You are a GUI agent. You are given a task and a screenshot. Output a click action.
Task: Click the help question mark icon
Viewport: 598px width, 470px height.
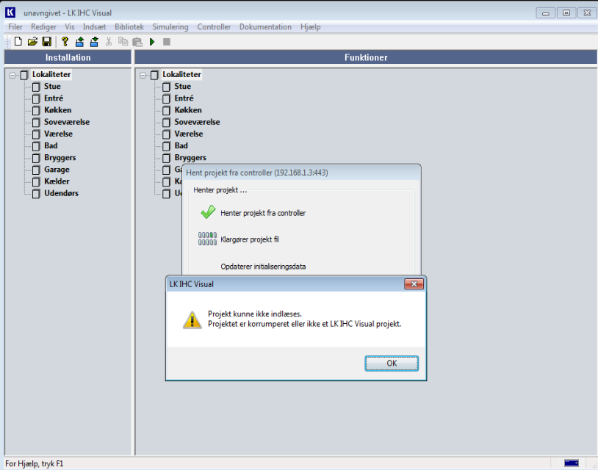65,42
